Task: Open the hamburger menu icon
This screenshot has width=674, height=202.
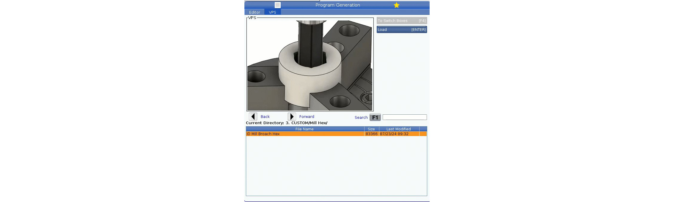Action: click(x=277, y=5)
